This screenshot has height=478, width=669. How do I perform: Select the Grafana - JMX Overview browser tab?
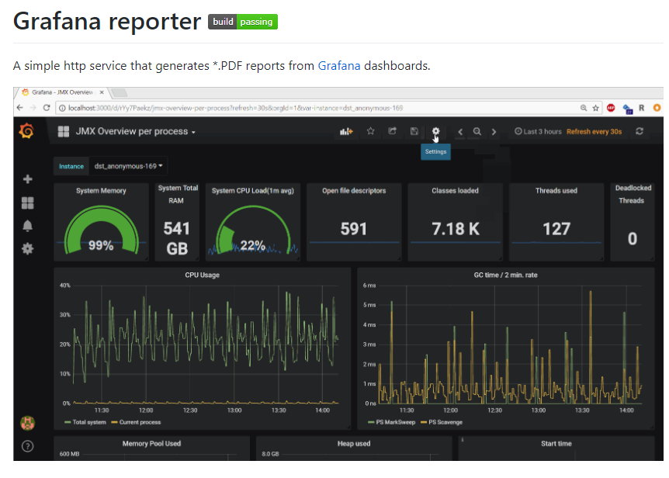(x=62, y=92)
